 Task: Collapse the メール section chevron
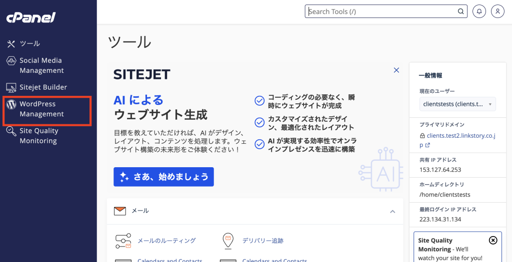click(392, 211)
